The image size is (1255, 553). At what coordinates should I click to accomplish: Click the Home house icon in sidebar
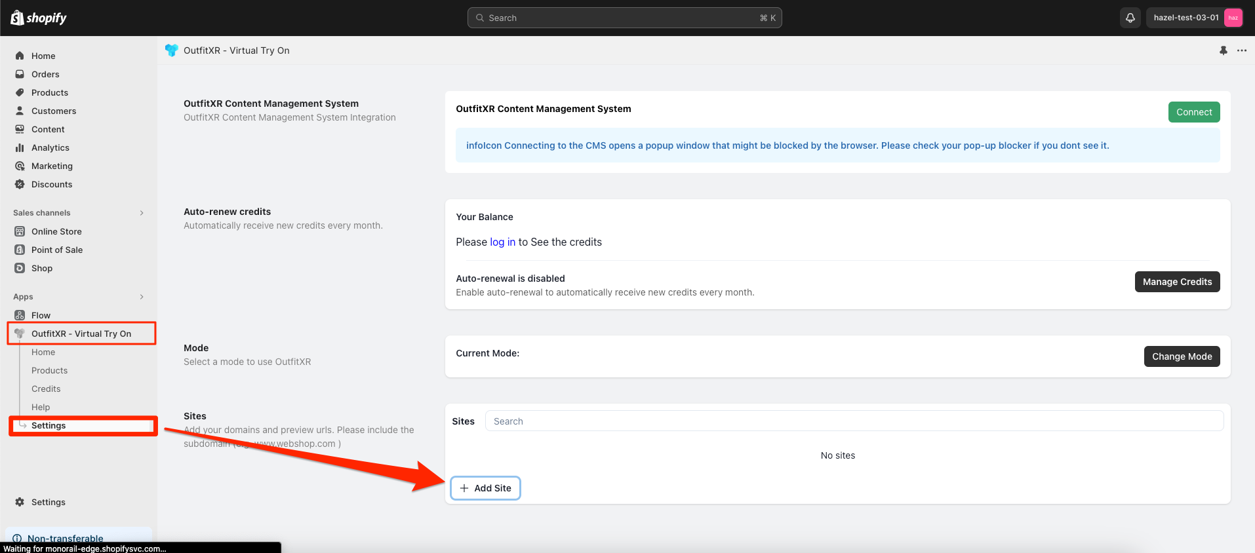(x=20, y=56)
